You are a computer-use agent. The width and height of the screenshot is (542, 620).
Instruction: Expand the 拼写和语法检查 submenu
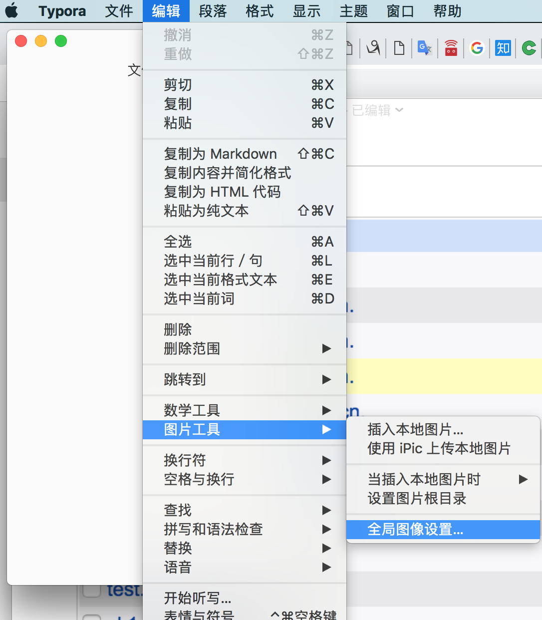coord(245,529)
